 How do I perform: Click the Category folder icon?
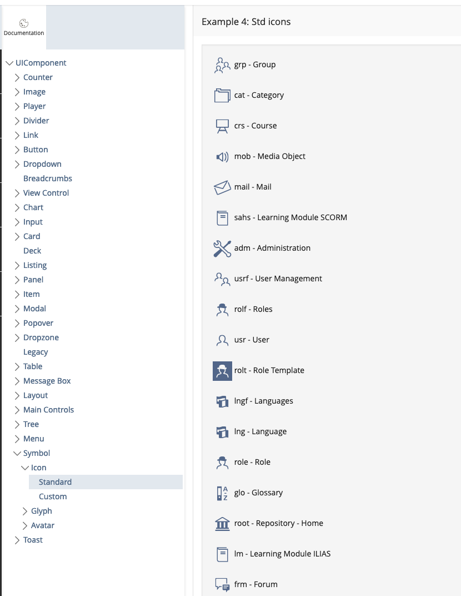click(x=222, y=96)
